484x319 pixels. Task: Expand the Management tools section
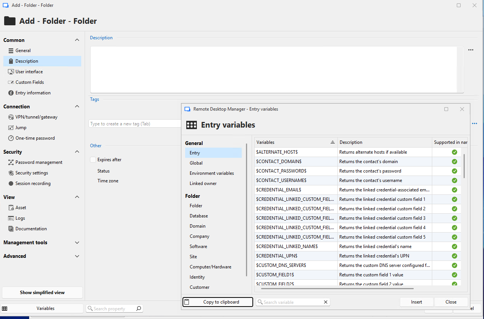pos(77,242)
